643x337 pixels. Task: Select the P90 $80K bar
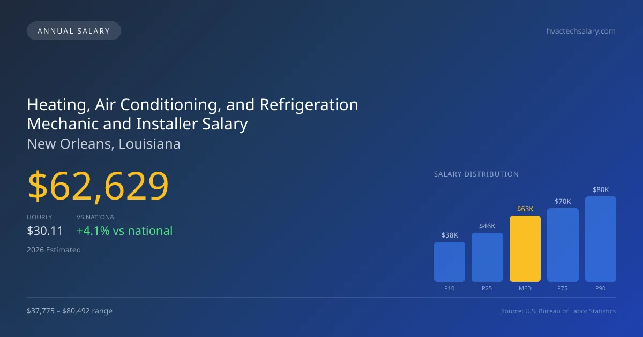pos(601,239)
